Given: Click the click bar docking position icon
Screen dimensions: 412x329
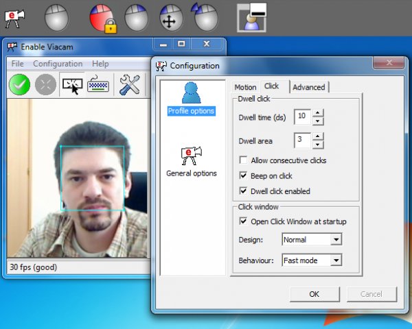Looking at the screenshot, I should 251,16.
